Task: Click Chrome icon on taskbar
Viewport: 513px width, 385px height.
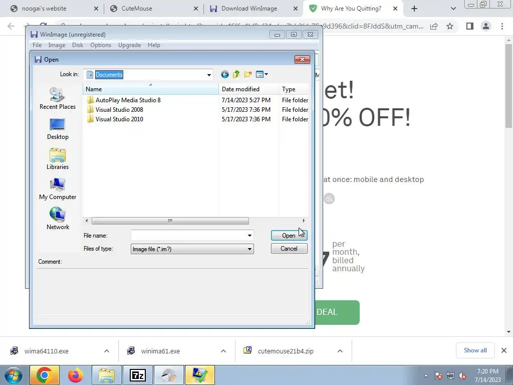Action: [x=45, y=375]
